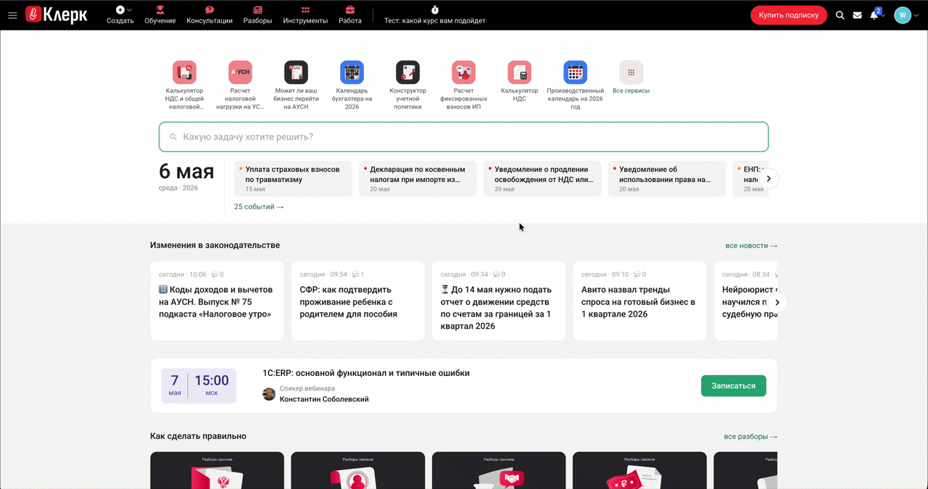This screenshot has height=489, width=928.
Task: Open the course test link
Action: (435, 14)
